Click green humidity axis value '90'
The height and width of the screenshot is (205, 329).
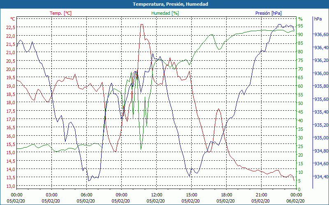point(301,34)
